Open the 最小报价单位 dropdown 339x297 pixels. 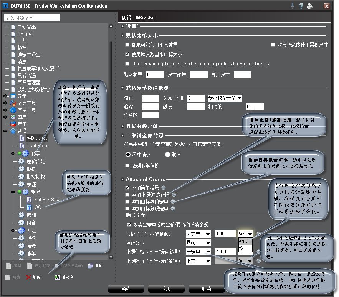(x=225, y=98)
